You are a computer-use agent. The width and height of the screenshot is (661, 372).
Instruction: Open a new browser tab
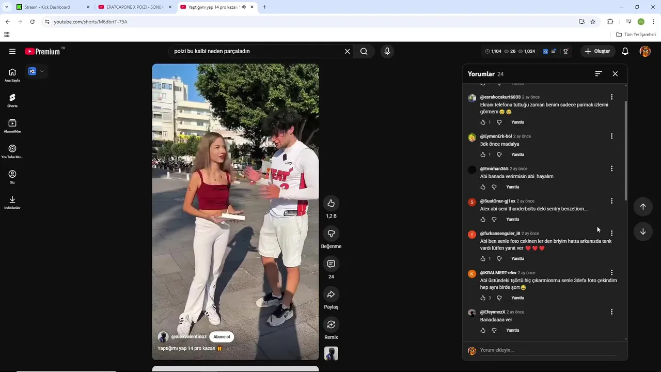tap(264, 7)
